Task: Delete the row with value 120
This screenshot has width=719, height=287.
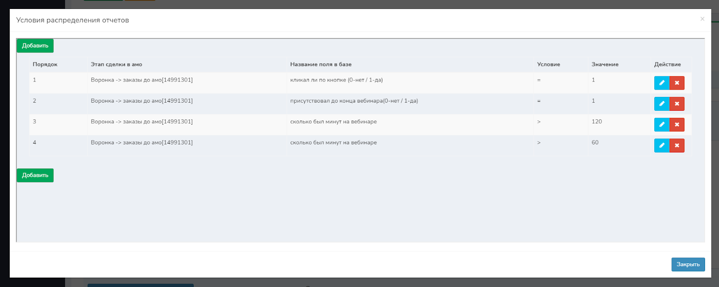Action: point(677,125)
